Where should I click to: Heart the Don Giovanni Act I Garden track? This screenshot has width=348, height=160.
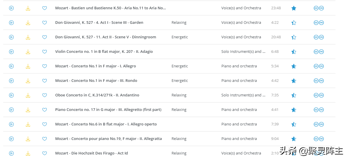click(45, 23)
